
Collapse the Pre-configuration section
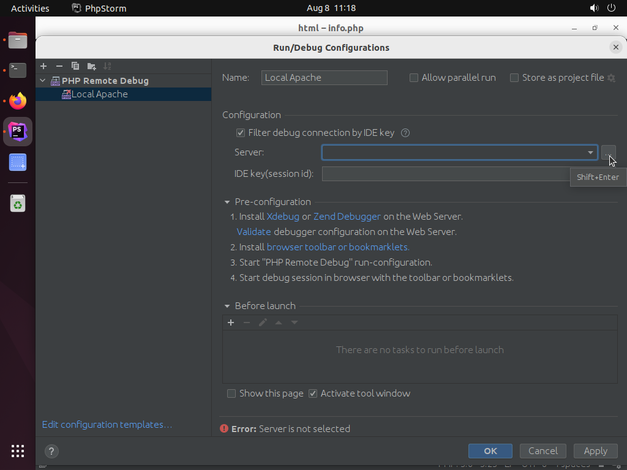(x=227, y=202)
